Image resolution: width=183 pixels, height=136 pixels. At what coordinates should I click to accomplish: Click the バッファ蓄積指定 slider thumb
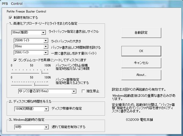33,84
